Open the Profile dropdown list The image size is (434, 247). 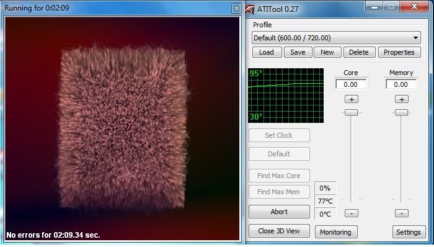336,38
